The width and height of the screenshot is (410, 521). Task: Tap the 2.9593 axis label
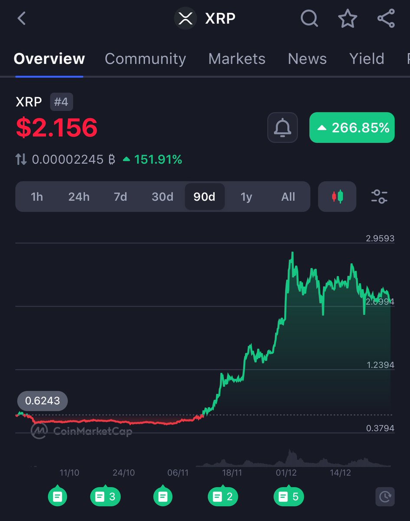tap(380, 238)
